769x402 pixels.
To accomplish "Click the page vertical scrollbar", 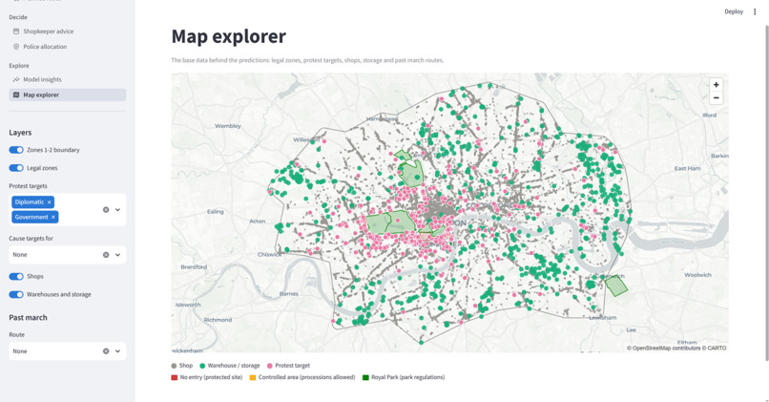I will [766, 191].
